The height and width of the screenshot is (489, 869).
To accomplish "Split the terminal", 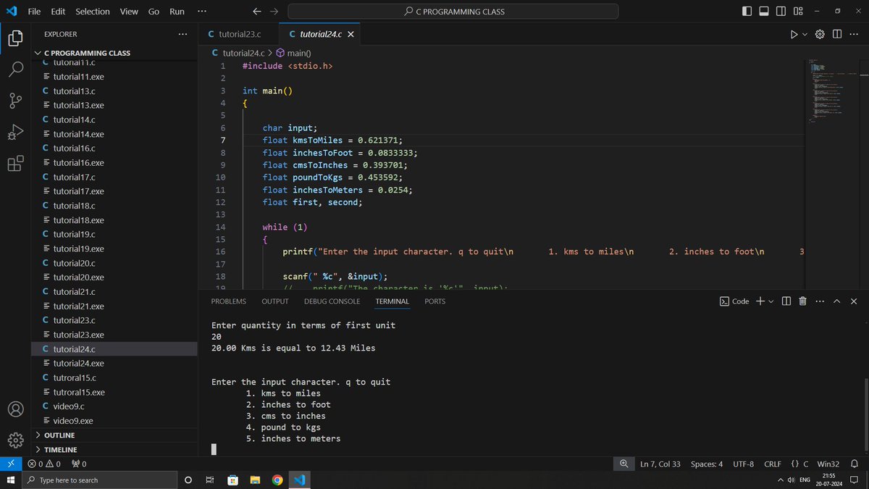I will click(786, 301).
